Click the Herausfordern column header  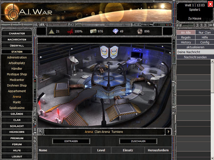158,150
